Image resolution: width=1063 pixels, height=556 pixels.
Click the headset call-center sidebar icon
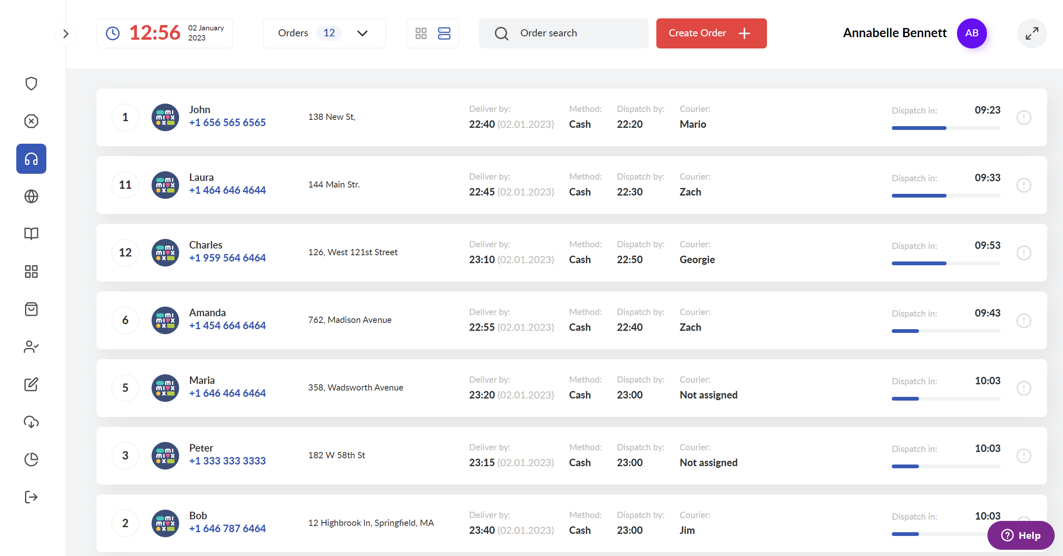click(x=31, y=159)
